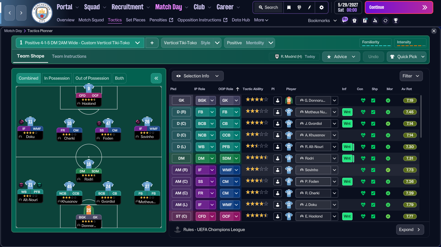
Task: Click Champions League logo beside Rules
Action: point(177,230)
